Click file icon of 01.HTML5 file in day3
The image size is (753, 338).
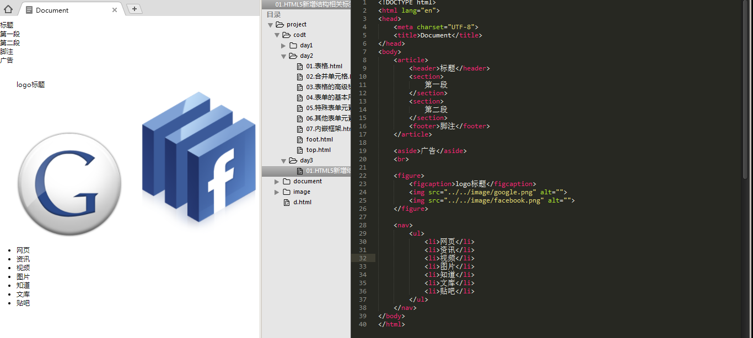pos(300,171)
